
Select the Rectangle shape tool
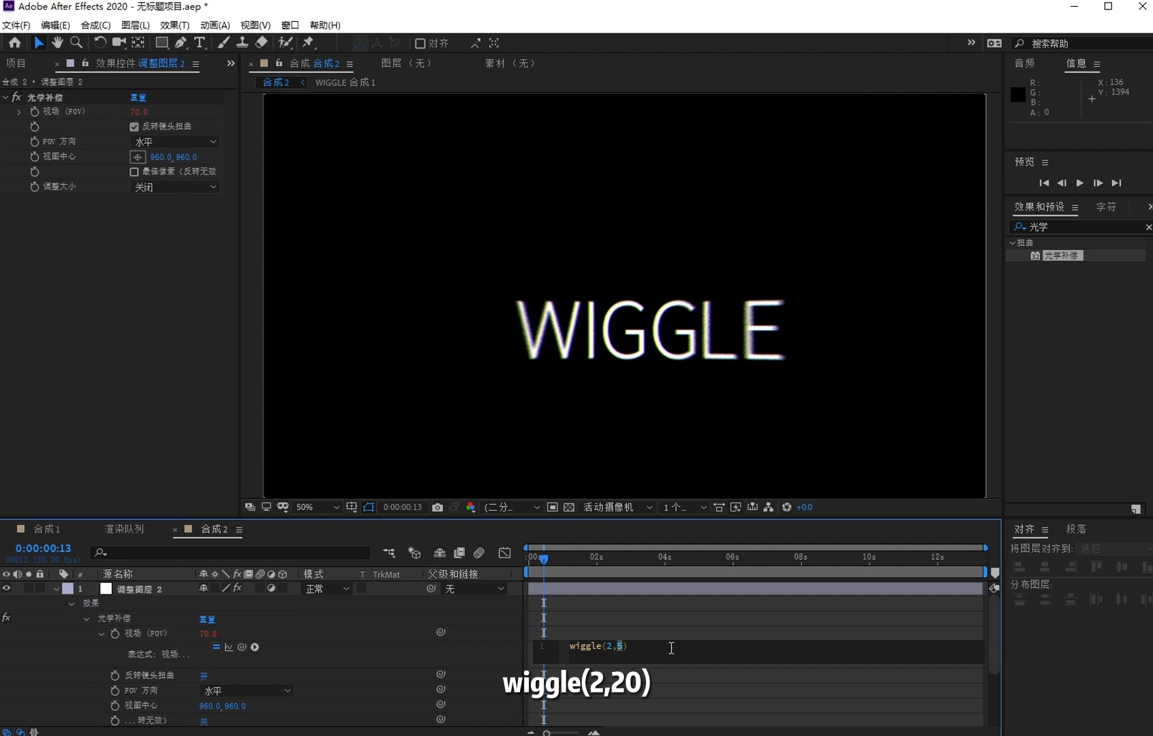(x=162, y=43)
